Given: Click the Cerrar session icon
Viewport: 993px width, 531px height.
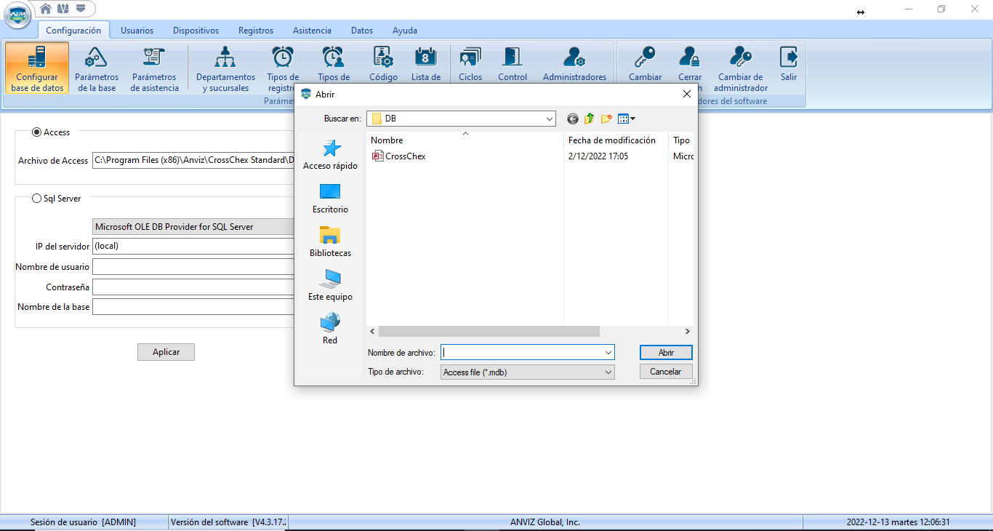Looking at the screenshot, I should (x=689, y=57).
